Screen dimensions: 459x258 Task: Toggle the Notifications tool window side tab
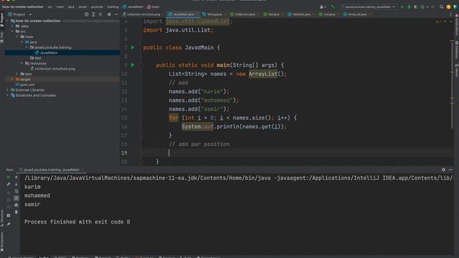tap(456, 25)
